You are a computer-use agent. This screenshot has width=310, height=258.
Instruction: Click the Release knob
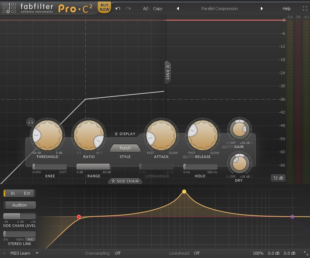202,135
